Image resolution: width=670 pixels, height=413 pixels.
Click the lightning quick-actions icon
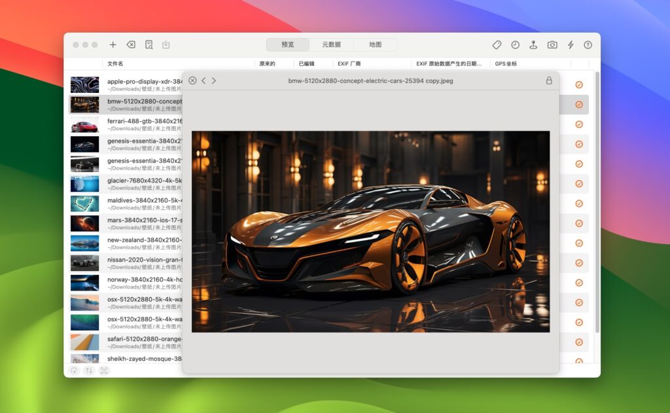(571, 45)
